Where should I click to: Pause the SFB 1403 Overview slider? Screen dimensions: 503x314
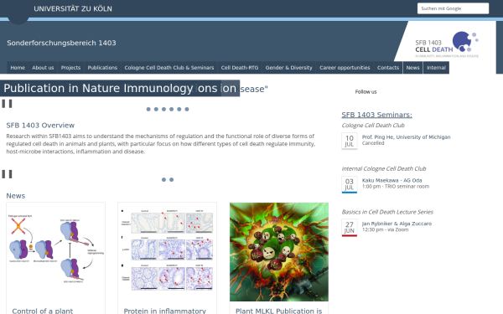(7, 174)
